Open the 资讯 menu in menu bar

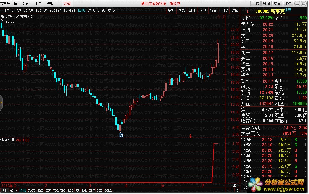25,4
